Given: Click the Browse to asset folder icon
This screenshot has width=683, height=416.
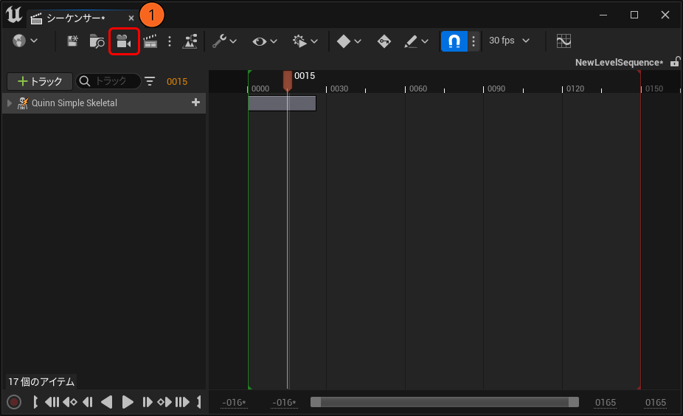Looking at the screenshot, I should click(x=97, y=41).
